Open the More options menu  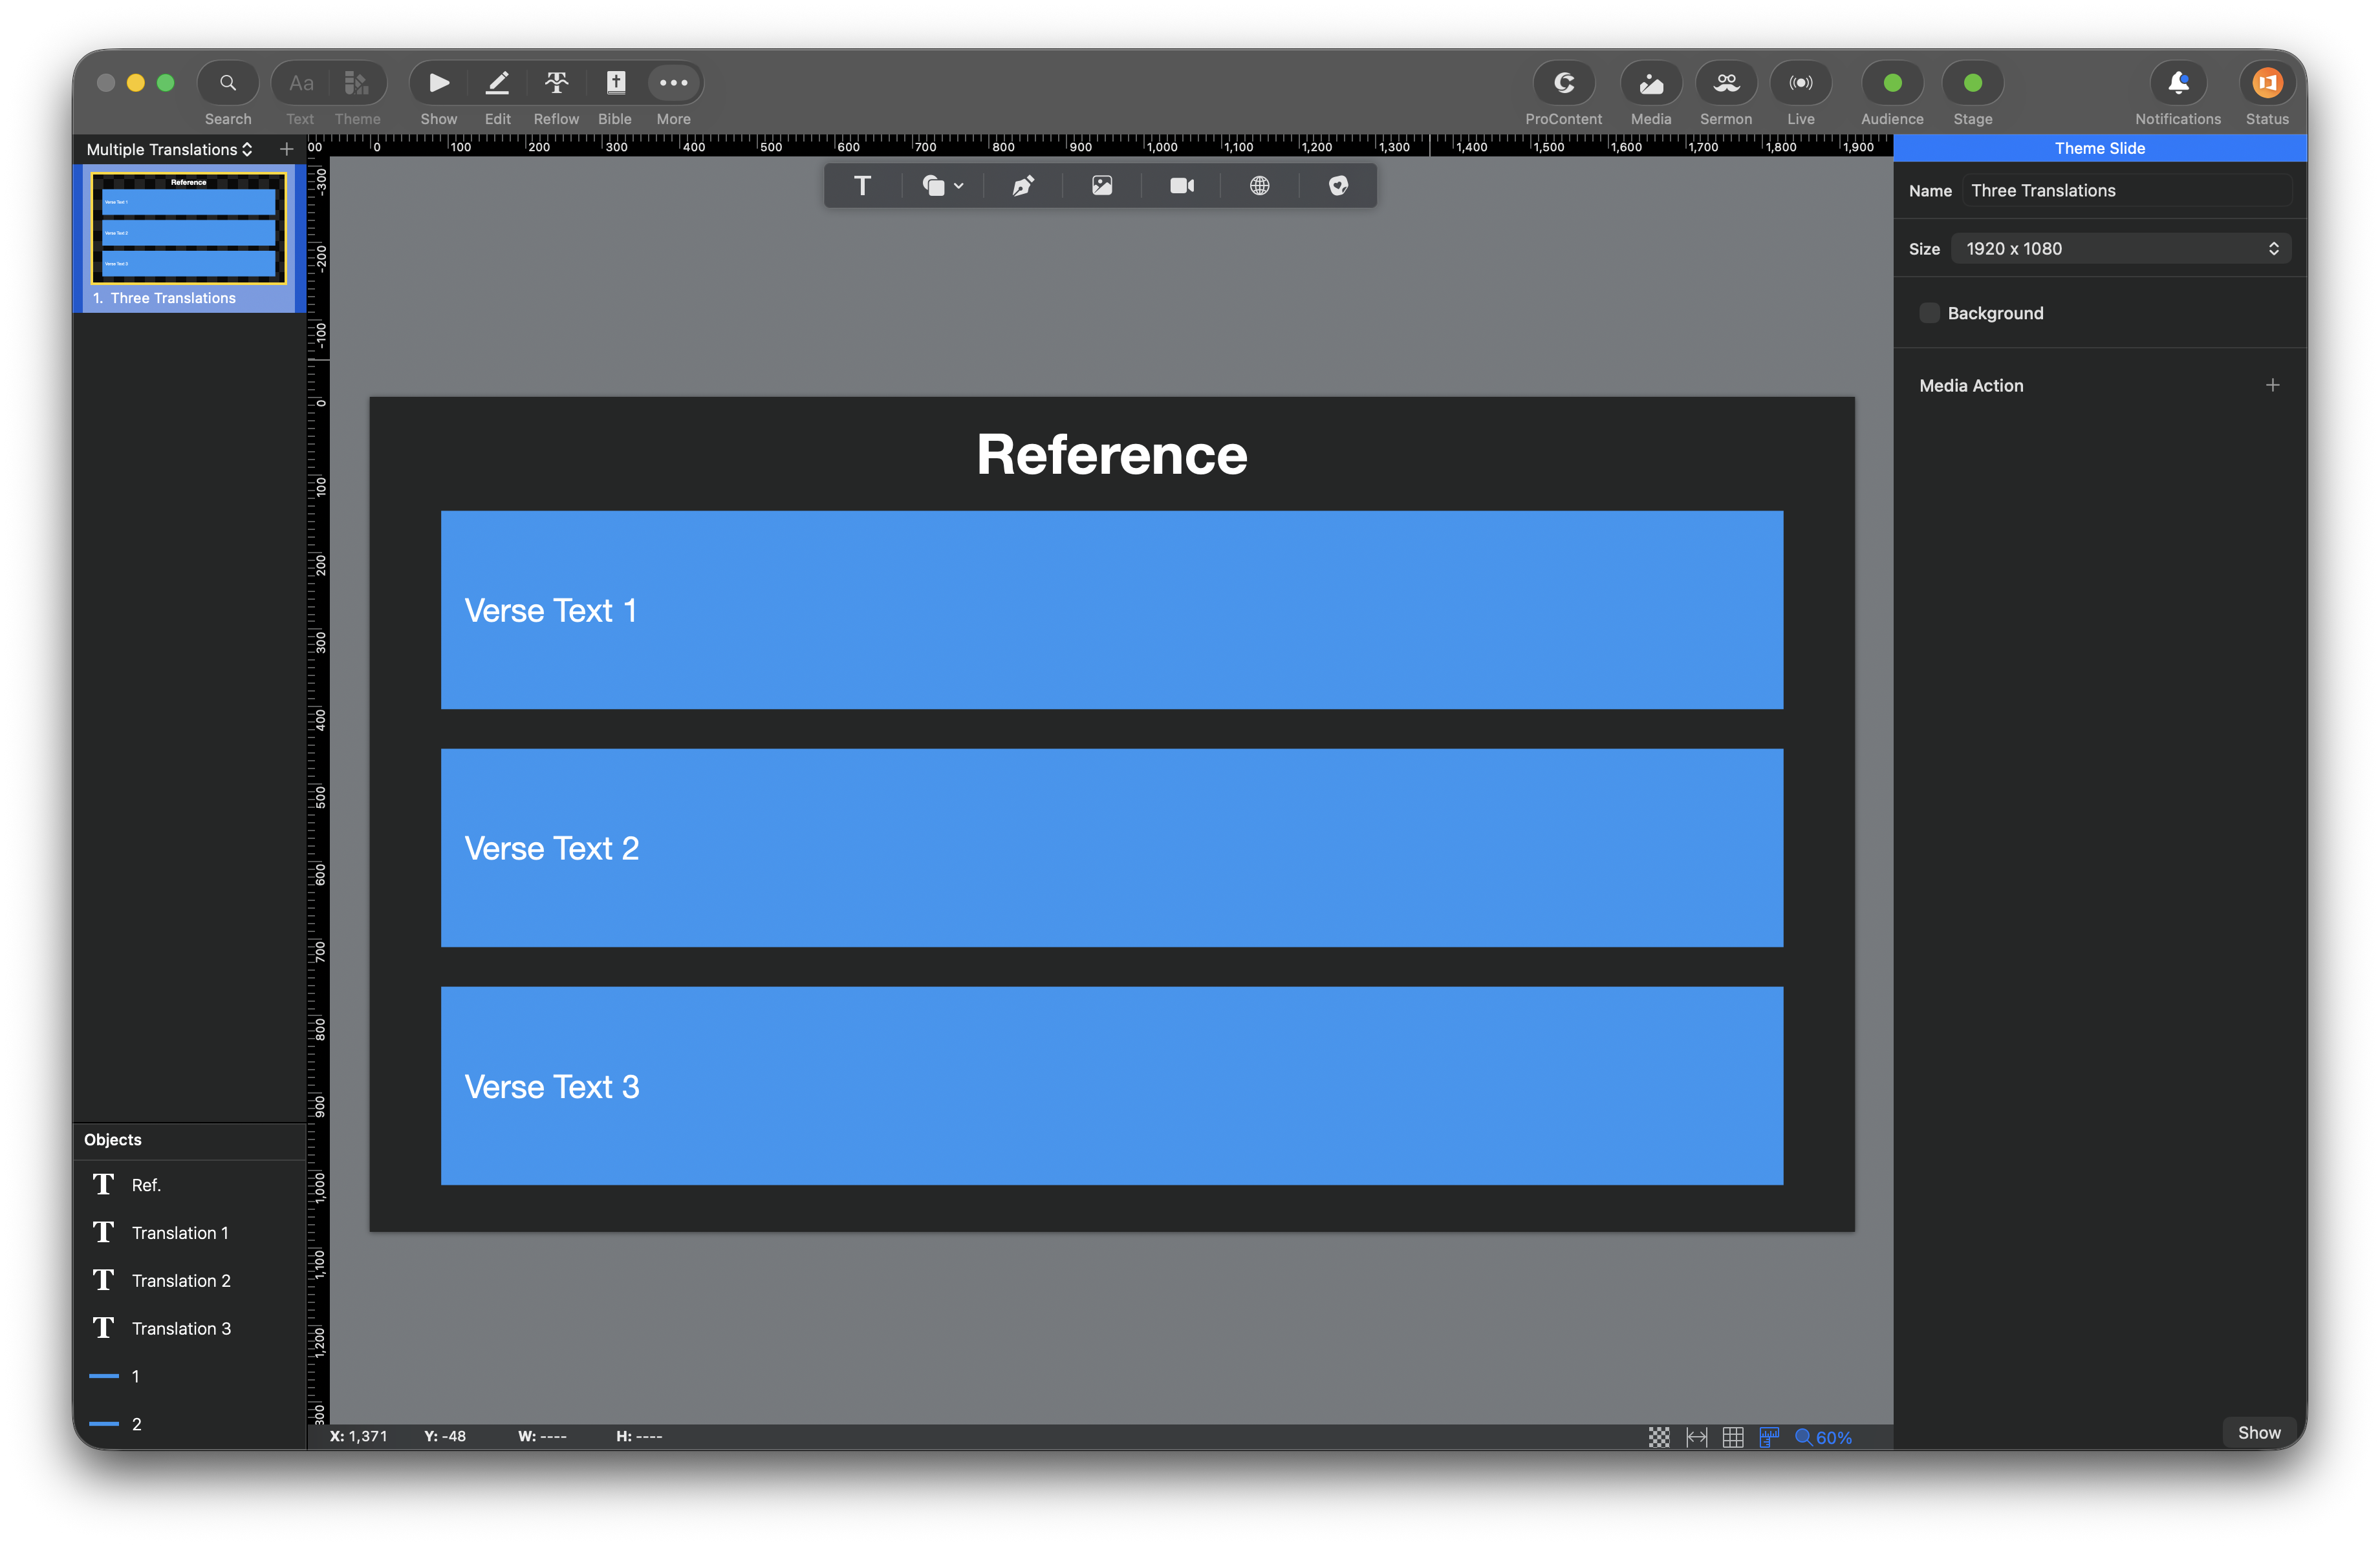pyautogui.click(x=673, y=83)
